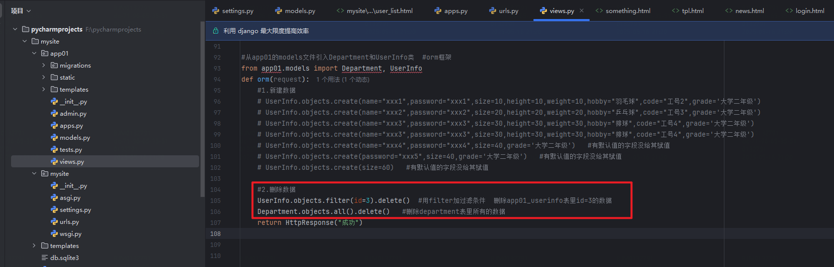Click the models.py Python file icon in tree

tap(54, 137)
